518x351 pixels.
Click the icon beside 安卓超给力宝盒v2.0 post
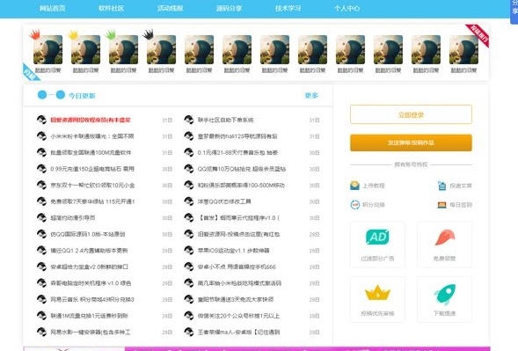click(x=41, y=267)
